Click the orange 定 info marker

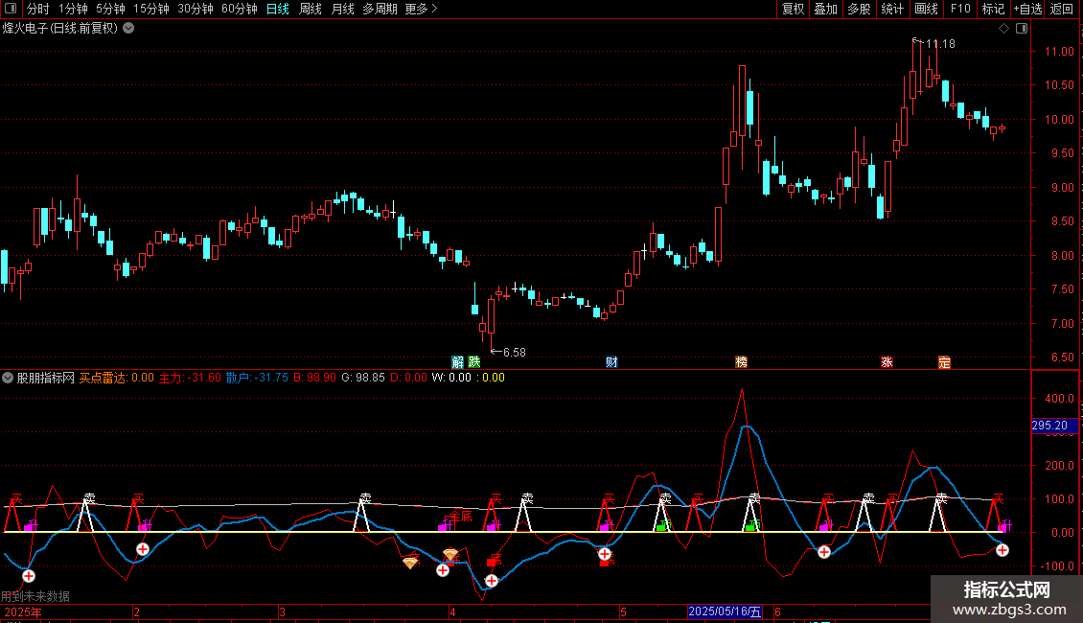[x=944, y=362]
